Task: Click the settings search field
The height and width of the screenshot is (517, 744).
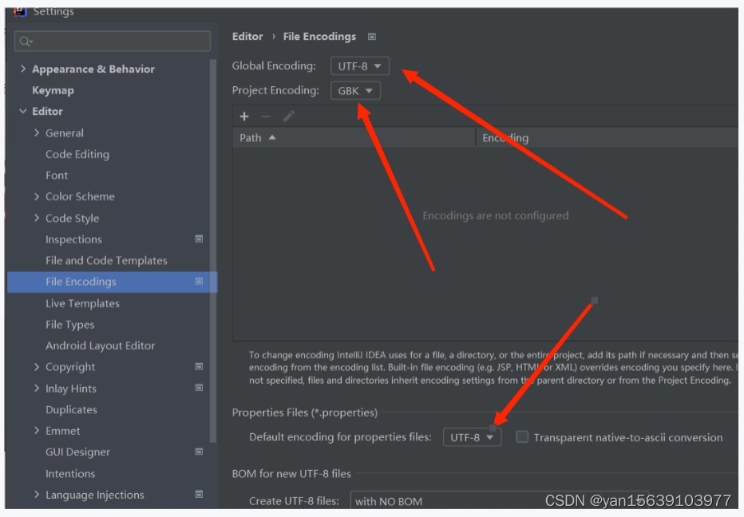Action: [112, 41]
